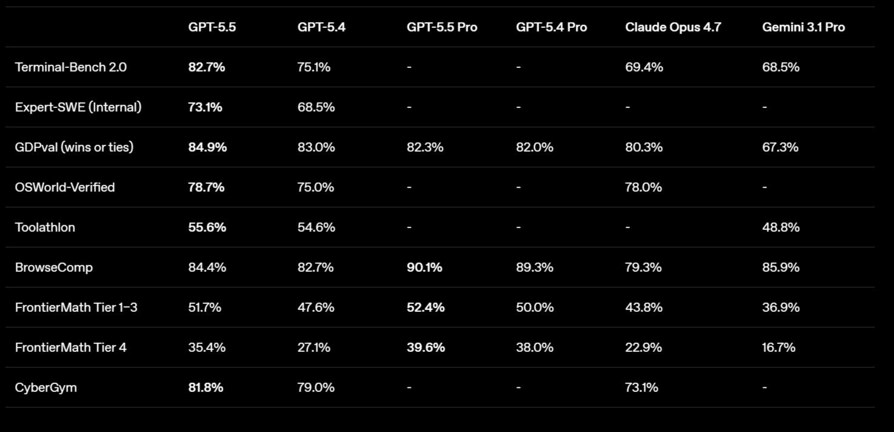This screenshot has width=894, height=432.
Task: Click the Toolathlon row label
Action: click(45, 228)
